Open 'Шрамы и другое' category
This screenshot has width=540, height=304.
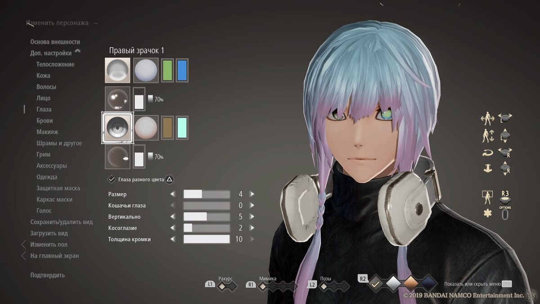[x=59, y=143]
